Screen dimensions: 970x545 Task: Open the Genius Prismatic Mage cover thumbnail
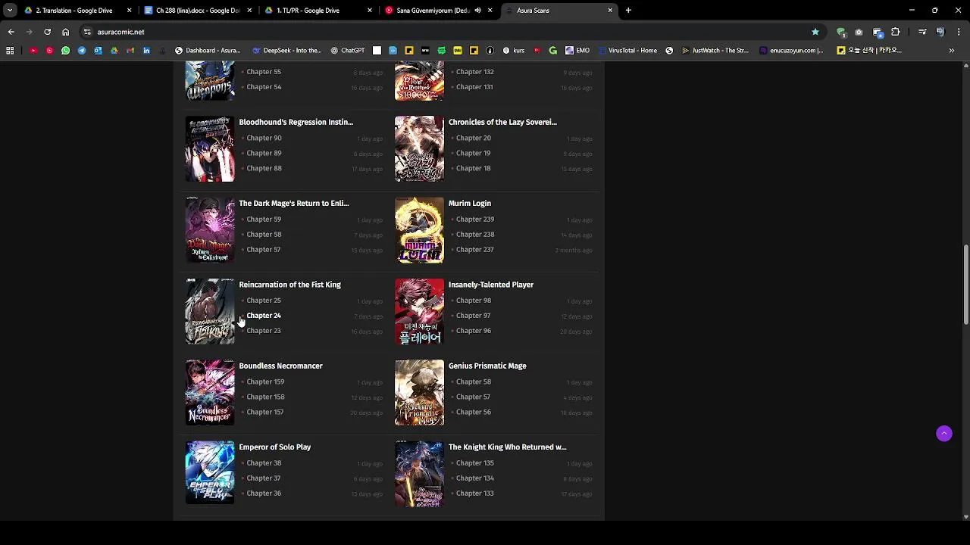click(419, 392)
